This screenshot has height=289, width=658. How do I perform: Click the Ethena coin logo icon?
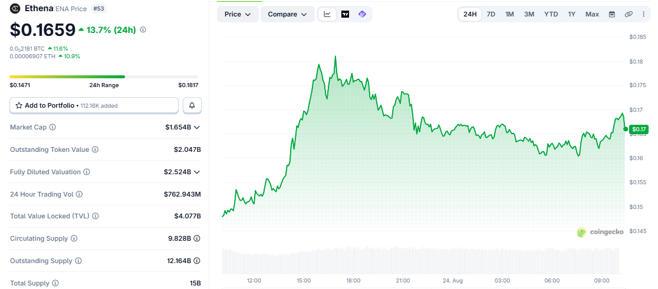15,8
